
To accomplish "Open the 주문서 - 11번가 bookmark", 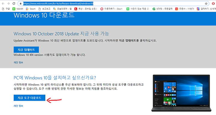I will point(184,9).
